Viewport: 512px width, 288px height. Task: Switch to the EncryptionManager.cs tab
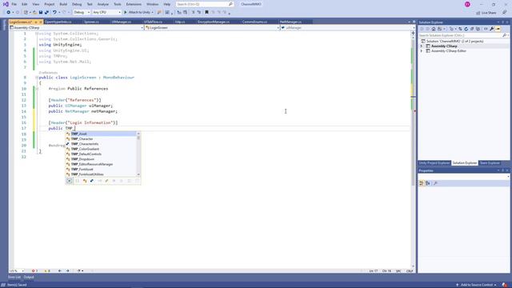(x=214, y=22)
